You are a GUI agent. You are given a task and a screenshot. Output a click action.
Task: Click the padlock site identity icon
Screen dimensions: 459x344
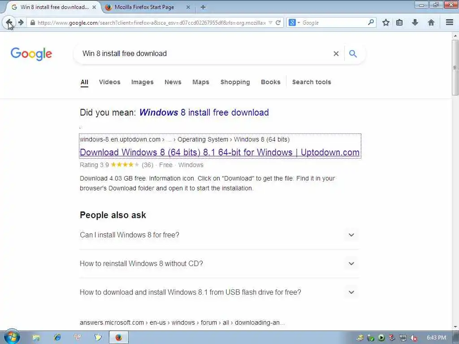coord(32,22)
